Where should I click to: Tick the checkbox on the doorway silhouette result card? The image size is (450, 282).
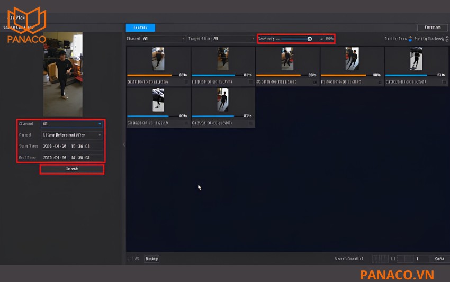click(x=250, y=123)
